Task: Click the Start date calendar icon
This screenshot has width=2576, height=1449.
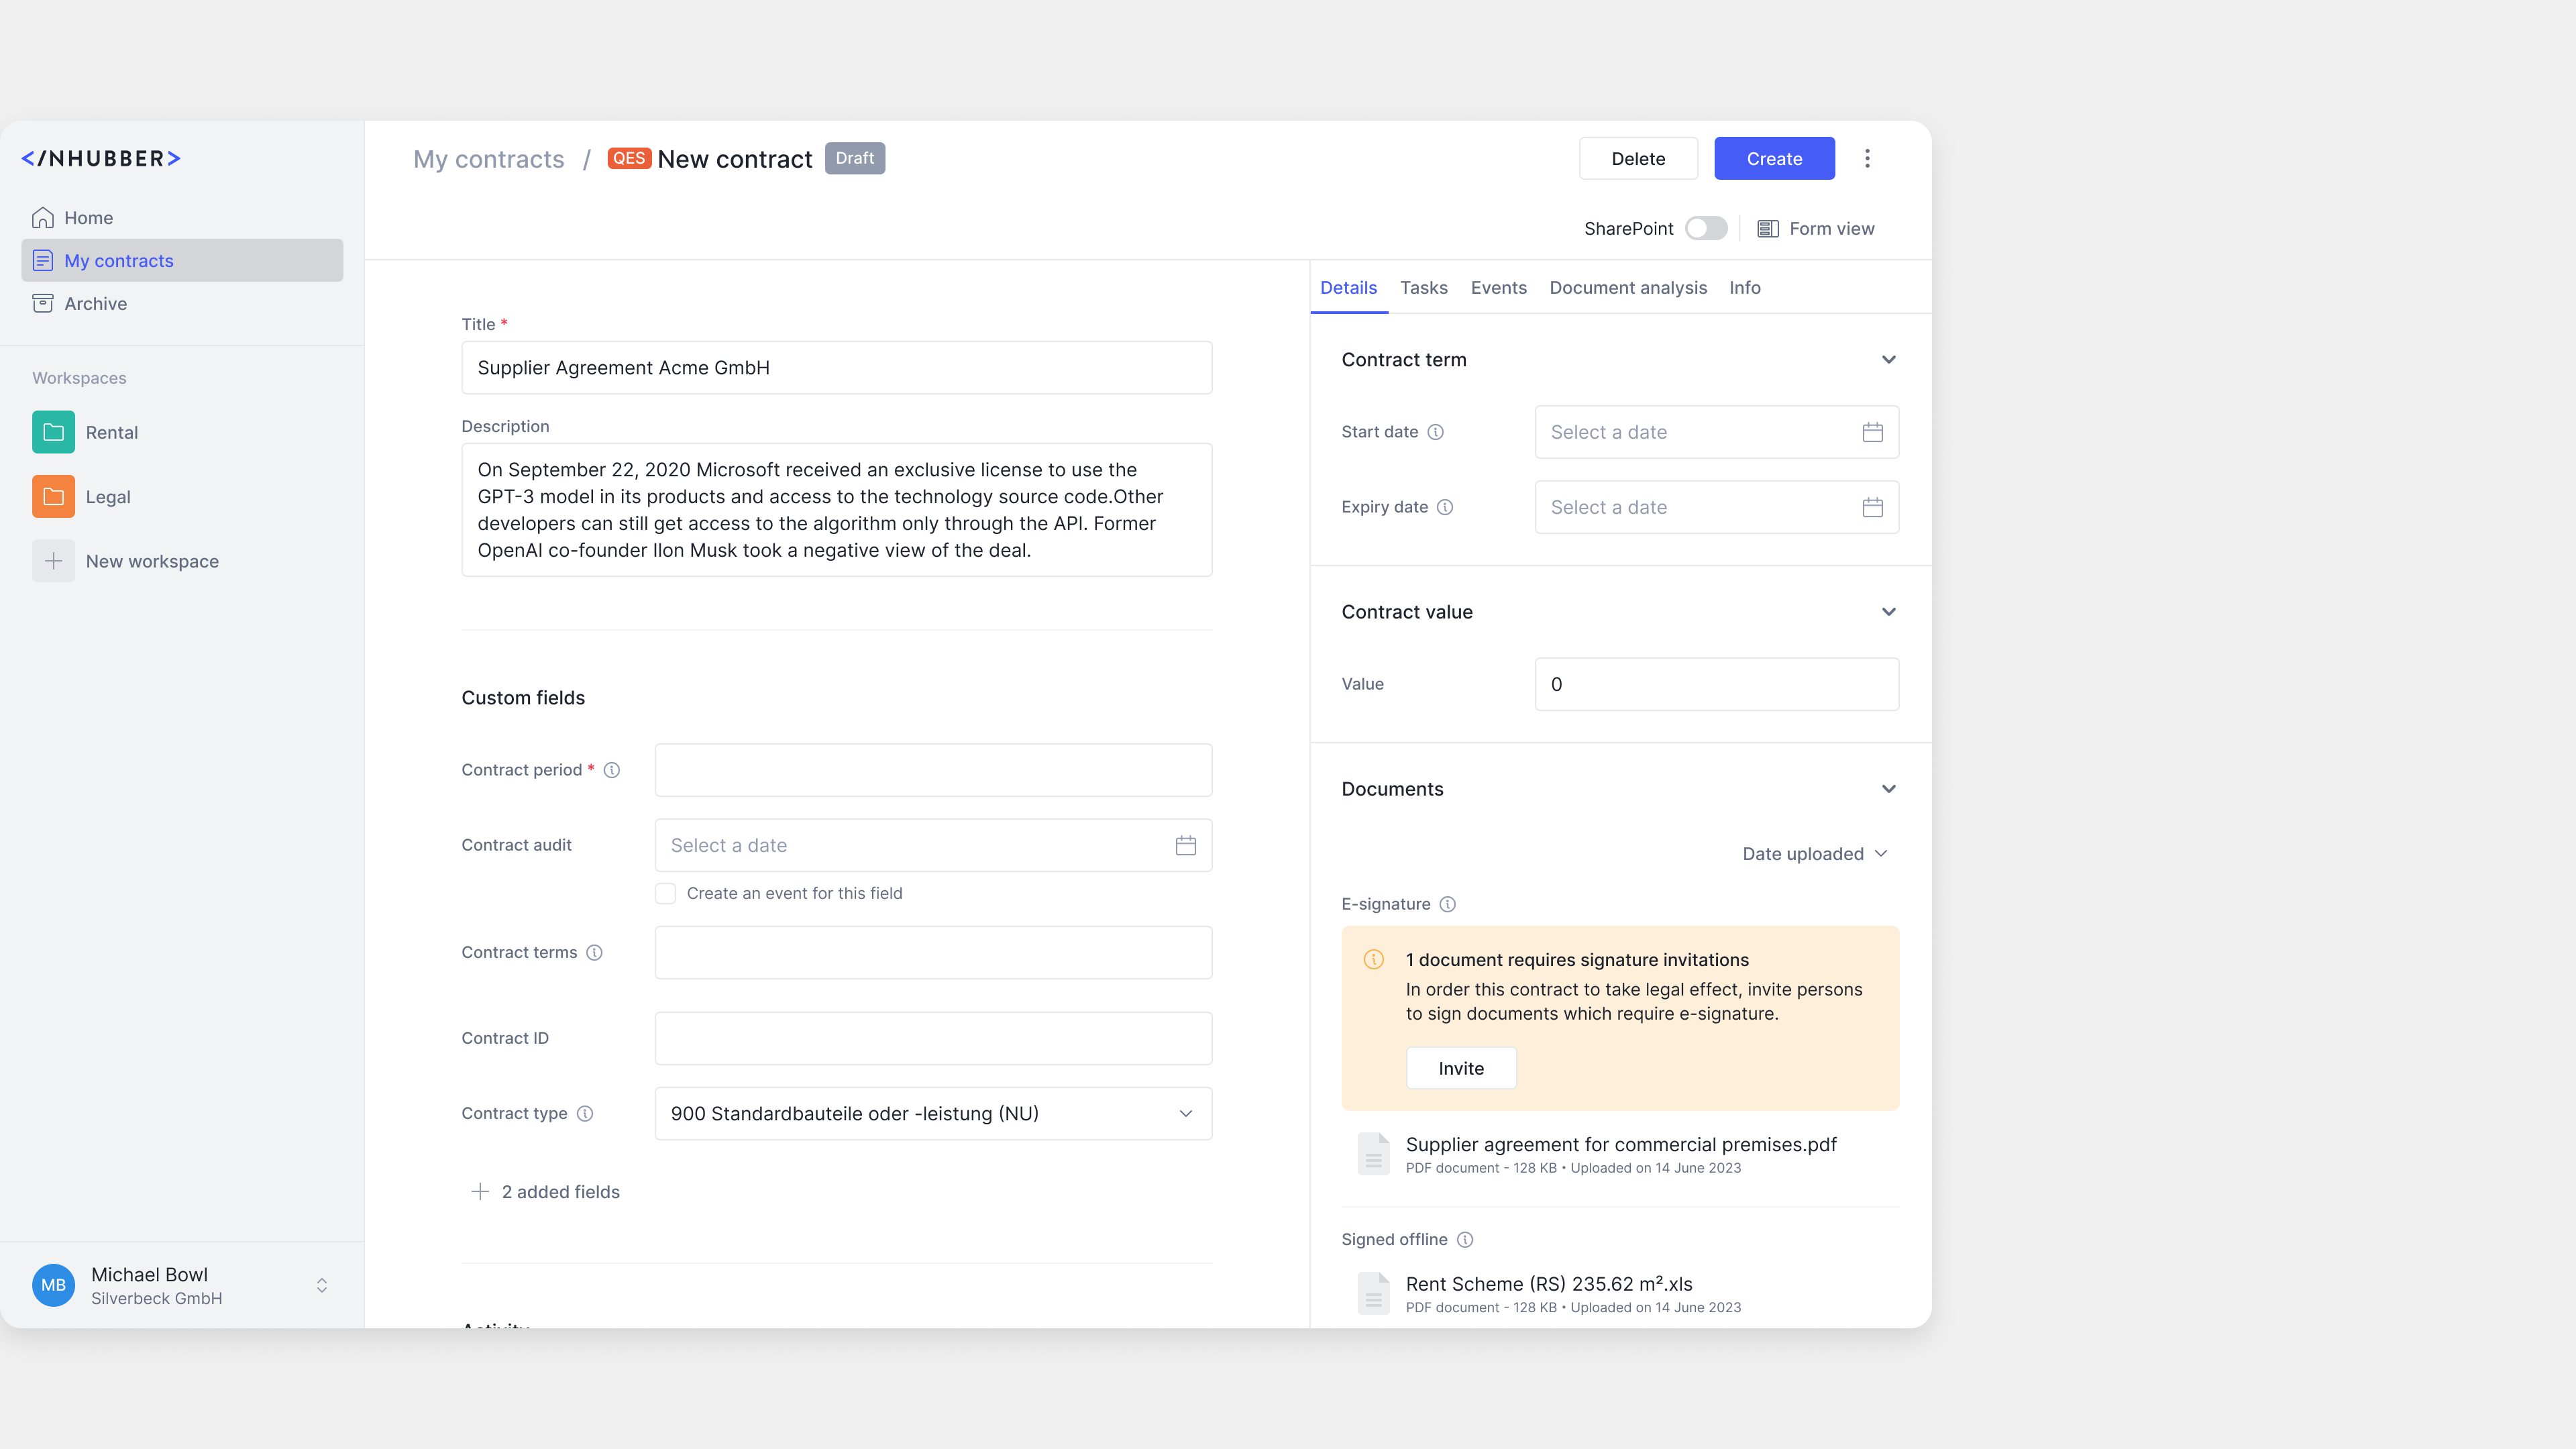Action: click(1872, 432)
